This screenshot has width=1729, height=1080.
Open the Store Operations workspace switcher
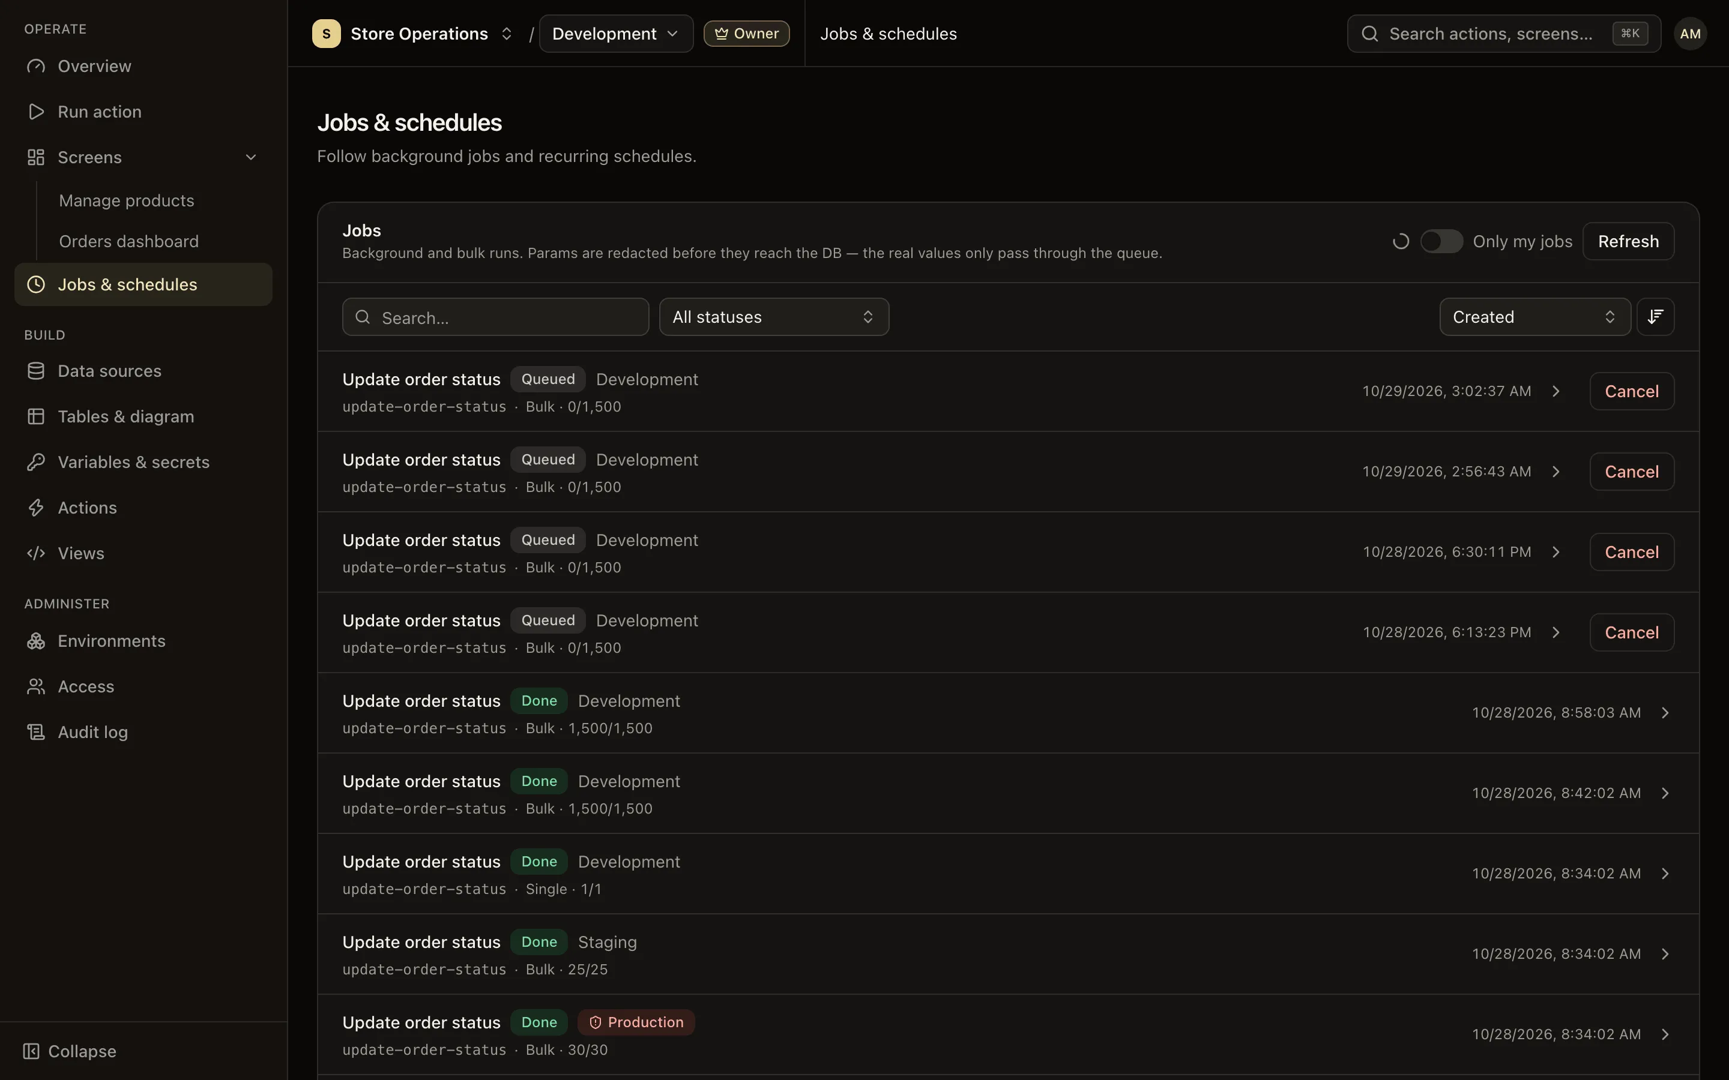point(414,34)
